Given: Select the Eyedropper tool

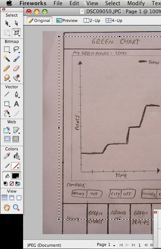Looking at the screenshot, I should pyautogui.click(x=7, y=156).
